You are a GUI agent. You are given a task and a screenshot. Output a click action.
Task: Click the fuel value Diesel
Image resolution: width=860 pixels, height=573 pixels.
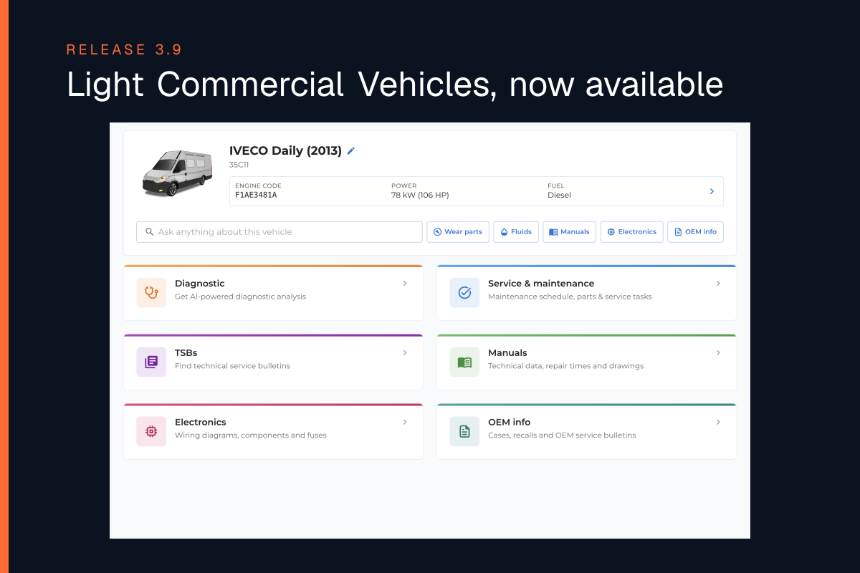click(x=560, y=195)
